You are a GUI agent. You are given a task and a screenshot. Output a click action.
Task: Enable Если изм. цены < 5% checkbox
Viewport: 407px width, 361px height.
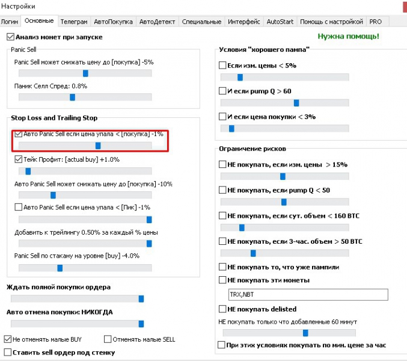pos(222,65)
